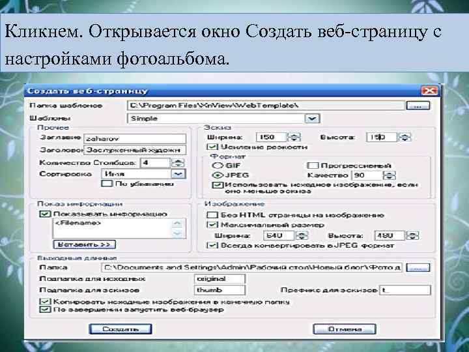
Task: Click the thumbnail Ширина field with 150
Action: (x=271, y=137)
